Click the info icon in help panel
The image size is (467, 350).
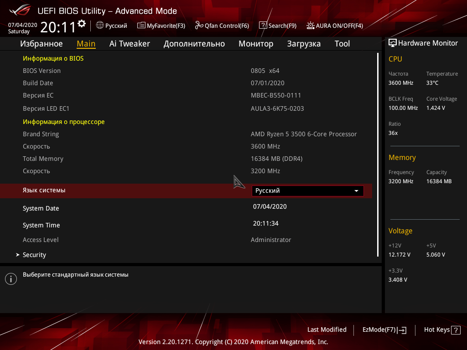pyautogui.click(x=11, y=279)
